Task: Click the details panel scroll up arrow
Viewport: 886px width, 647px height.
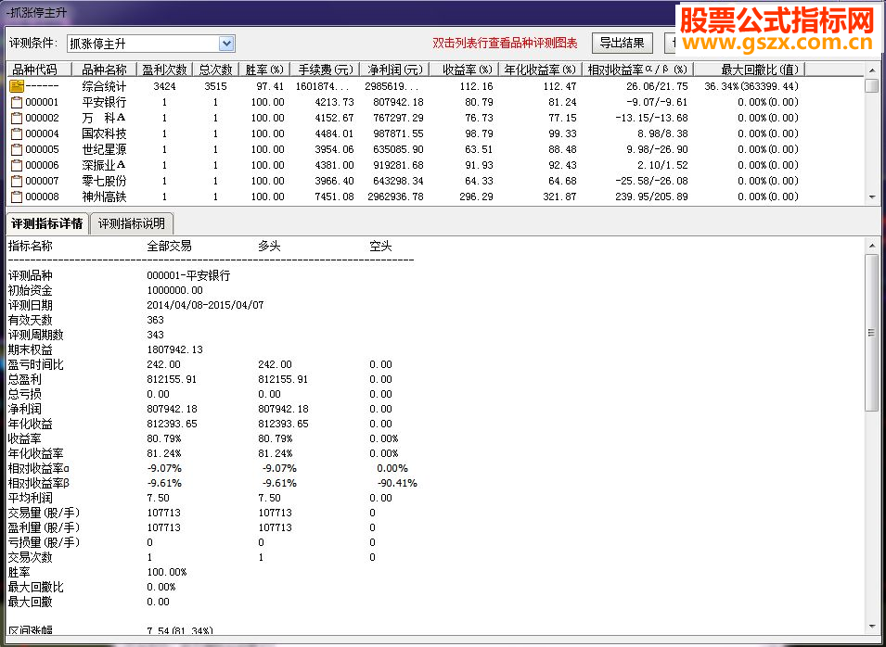Action: point(872,246)
